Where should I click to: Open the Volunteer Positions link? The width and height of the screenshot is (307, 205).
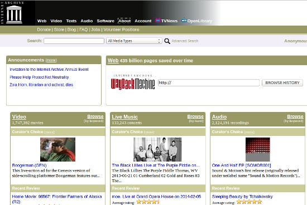(x=121, y=30)
